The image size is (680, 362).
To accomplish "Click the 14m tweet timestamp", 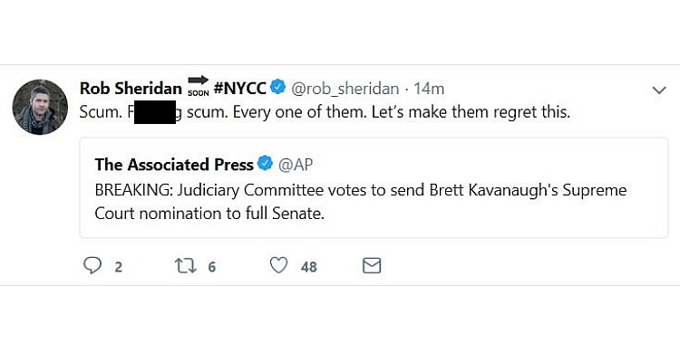I will coord(429,88).
